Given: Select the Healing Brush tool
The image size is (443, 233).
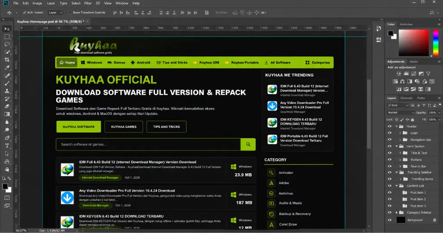Looking at the screenshot, I should [x=7, y=75].
